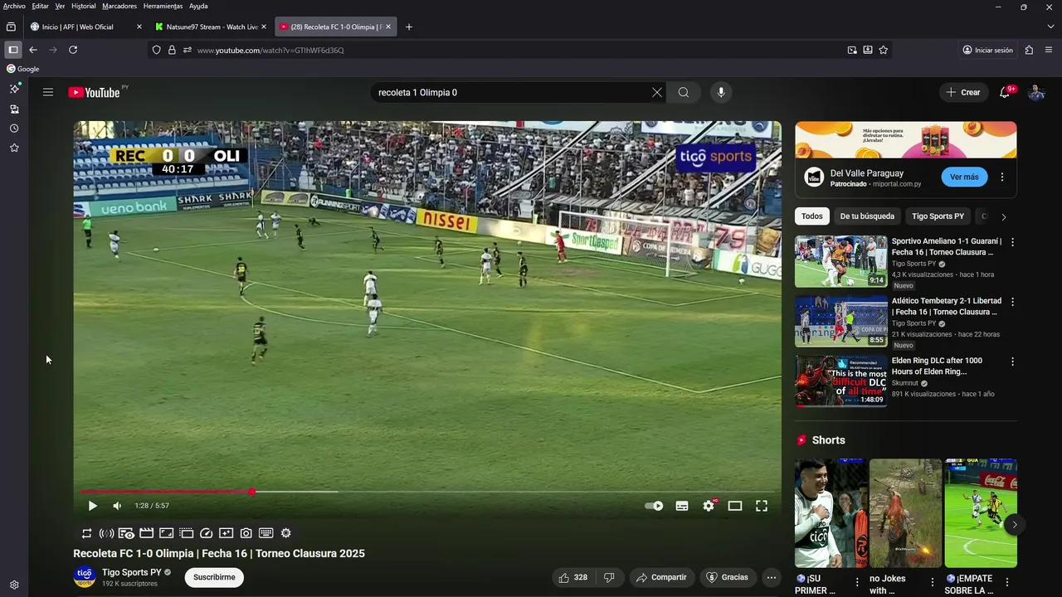
Task: Open options menu for Del Valle Paraguay ad
Action: (x=1002, y=177)
